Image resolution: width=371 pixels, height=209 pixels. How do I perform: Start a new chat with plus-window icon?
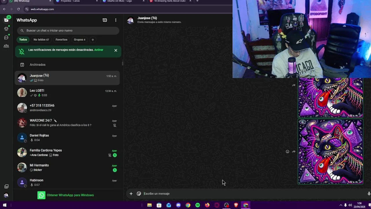click(x=105, y=20)
